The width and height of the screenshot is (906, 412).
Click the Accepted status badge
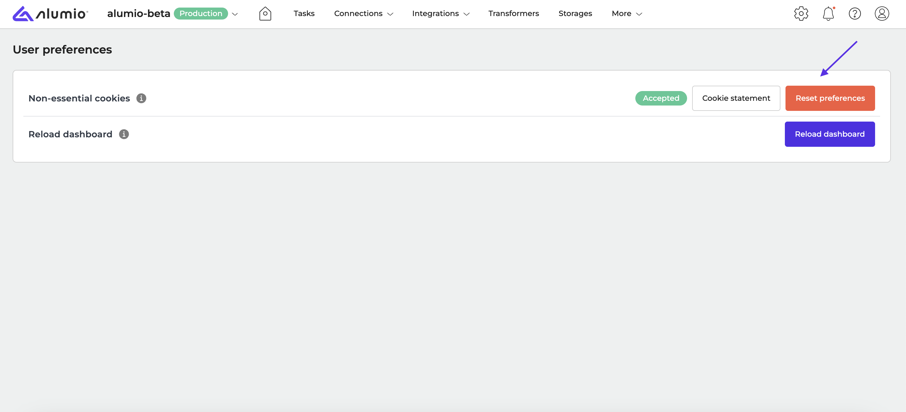point(661,98)
